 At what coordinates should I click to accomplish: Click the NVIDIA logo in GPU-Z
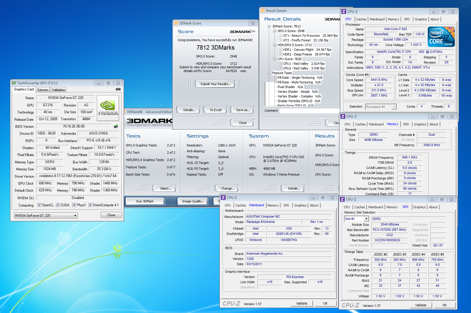pos(108,108)
